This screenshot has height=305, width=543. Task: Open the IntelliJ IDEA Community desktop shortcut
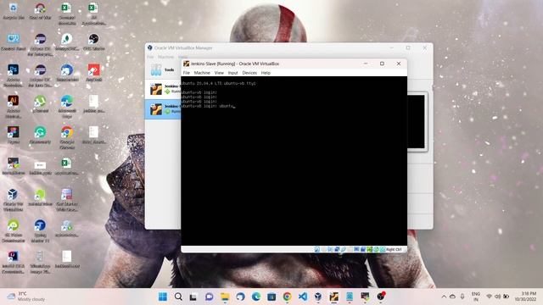(14, 262)
